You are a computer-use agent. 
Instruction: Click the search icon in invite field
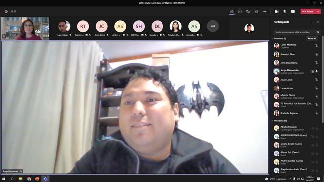pos(318,32)
